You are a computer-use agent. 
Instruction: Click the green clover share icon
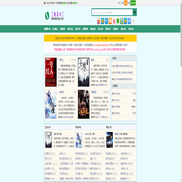[x=118, y=21]
